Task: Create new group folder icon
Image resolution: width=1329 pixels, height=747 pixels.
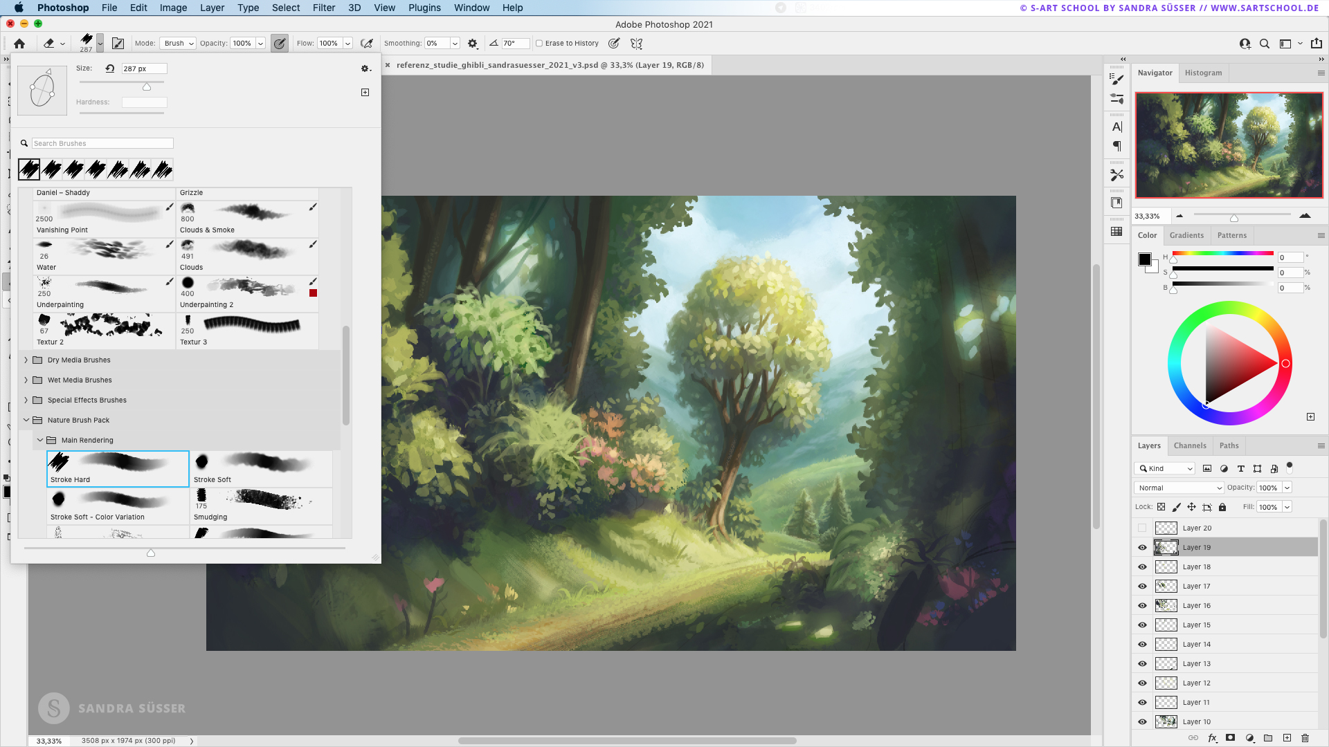Action: point(1268,738)
